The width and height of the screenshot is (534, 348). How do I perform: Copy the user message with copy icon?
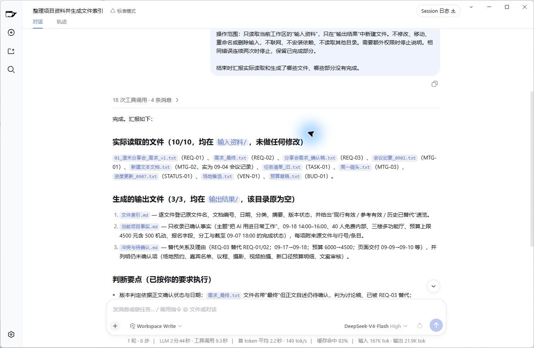click(x=435, y=84)
